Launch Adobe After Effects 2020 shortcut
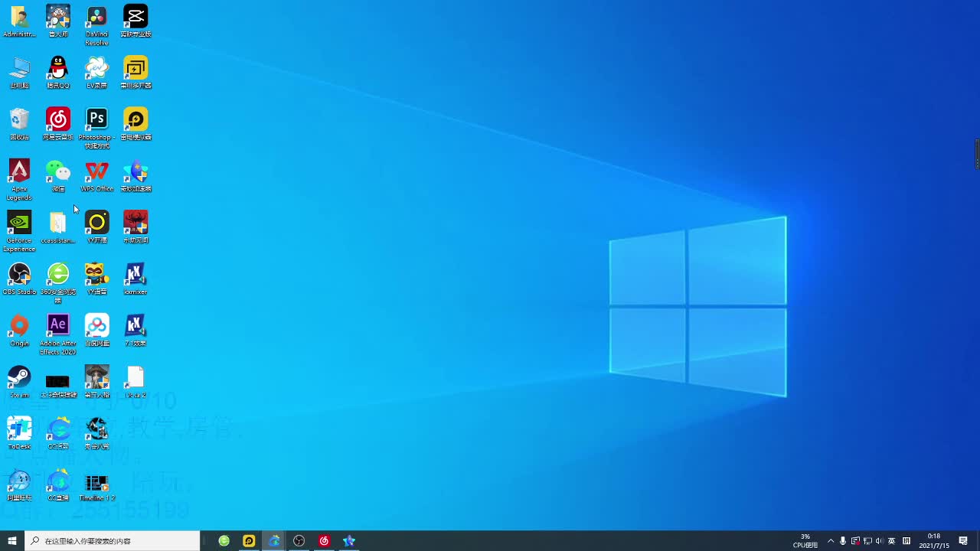Image resolution: width=980 pixels, height=551 pixels. [58, 334]
